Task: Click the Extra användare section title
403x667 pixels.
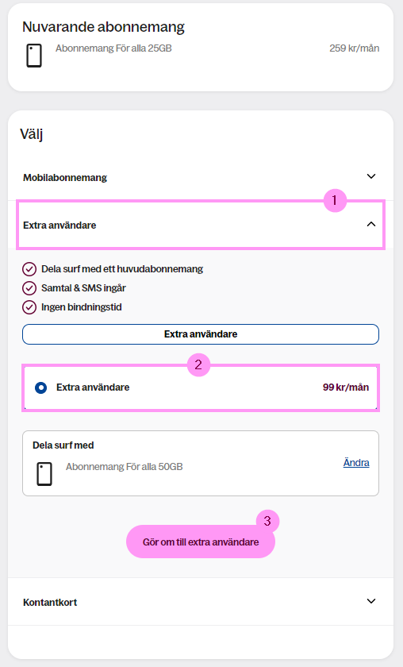Action: [59, 226]
